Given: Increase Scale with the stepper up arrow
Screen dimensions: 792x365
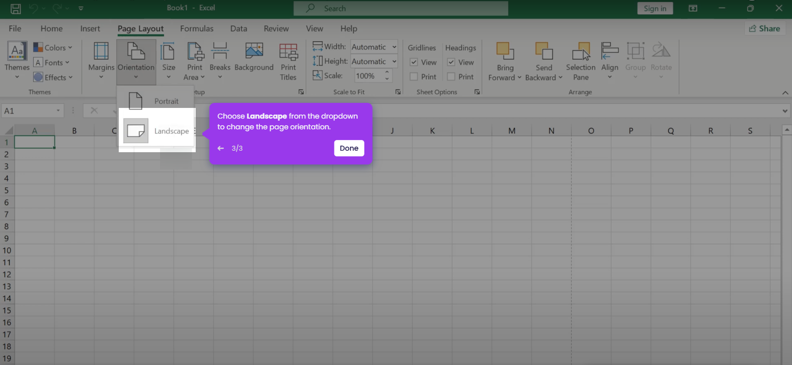Looking at the screenshot, I should coord(387,73).
